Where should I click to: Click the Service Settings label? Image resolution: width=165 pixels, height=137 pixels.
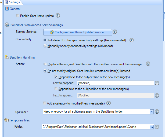[27, 32]
